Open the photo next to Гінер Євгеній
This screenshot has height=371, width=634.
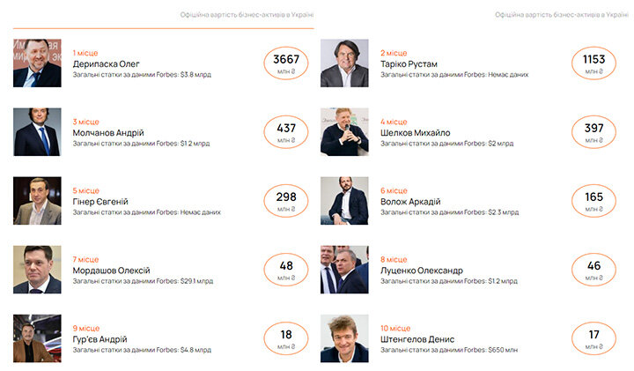click(x=37, y=201)
